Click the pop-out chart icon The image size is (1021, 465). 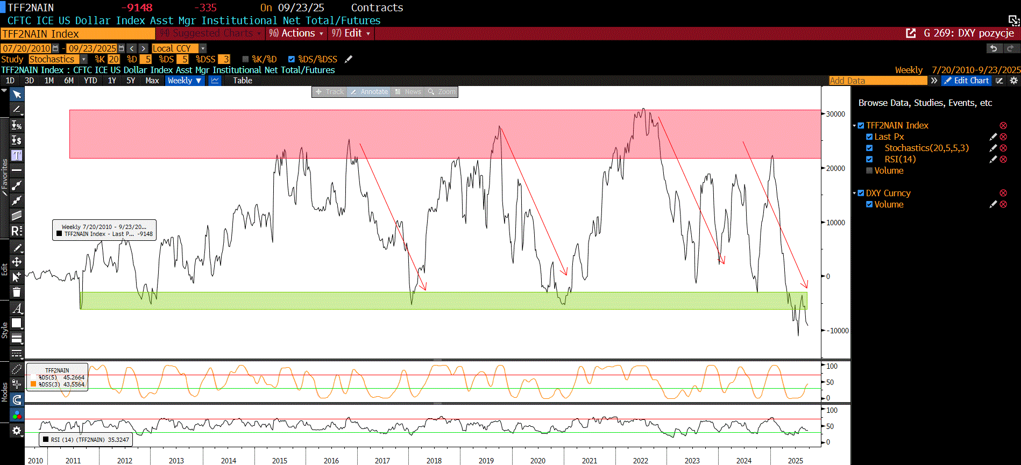pos(911,33)
